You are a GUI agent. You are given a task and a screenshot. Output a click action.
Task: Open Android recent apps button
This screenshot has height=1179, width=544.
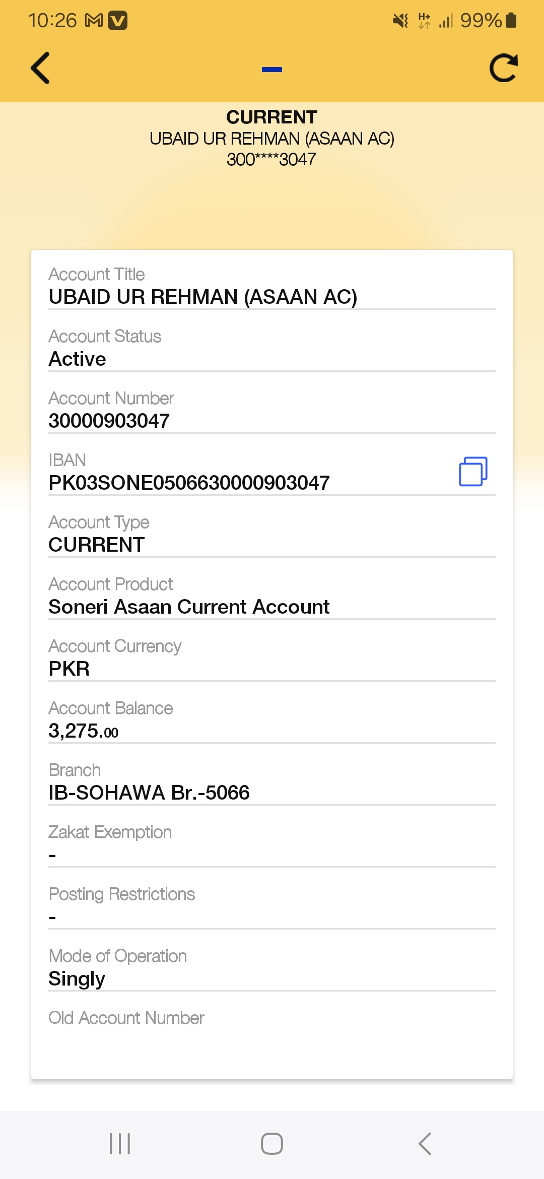(120, 1144)
